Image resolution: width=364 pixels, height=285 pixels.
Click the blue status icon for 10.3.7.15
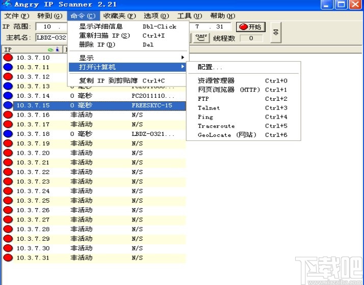(x=8, y=105)
